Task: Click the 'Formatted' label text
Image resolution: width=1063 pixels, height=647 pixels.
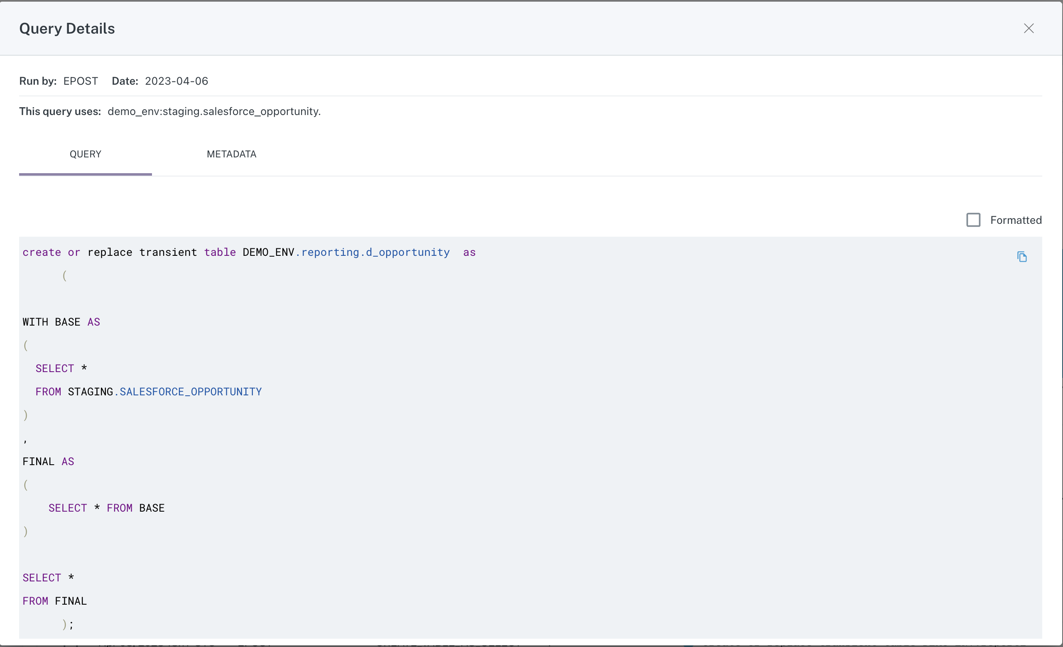Action: [1016, 220]
